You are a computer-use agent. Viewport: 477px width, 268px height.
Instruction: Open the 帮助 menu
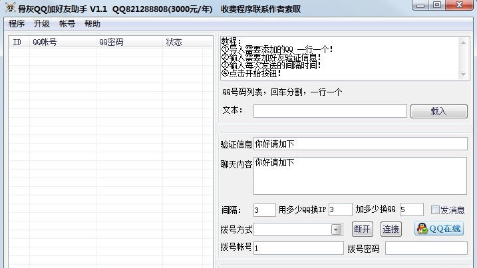[x=92, y=24]
